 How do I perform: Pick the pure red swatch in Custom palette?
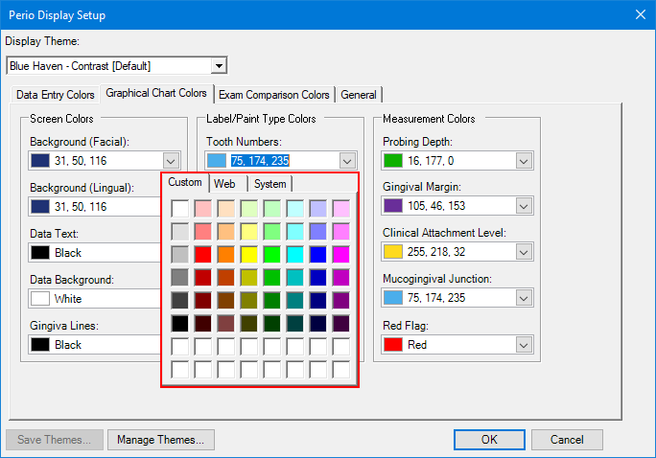pos(203,254)
